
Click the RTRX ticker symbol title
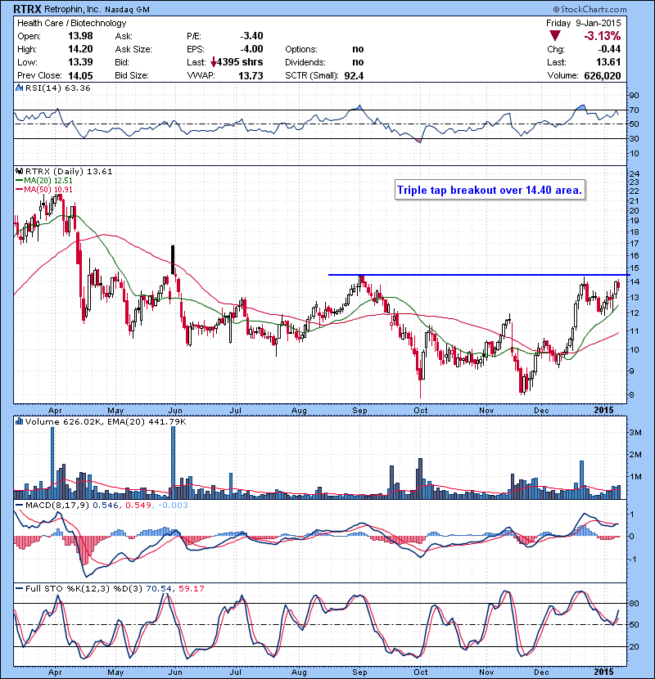[x=27, y=9]
